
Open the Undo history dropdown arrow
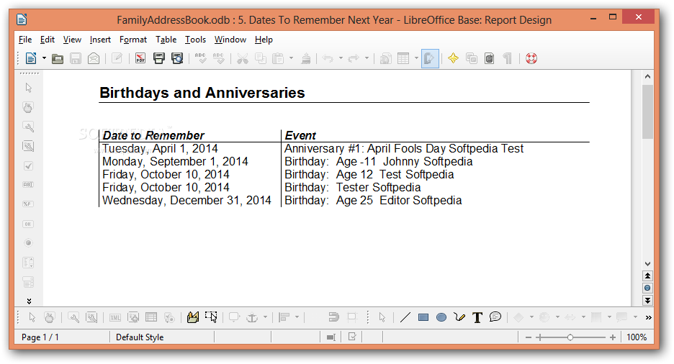coord(341,58)
